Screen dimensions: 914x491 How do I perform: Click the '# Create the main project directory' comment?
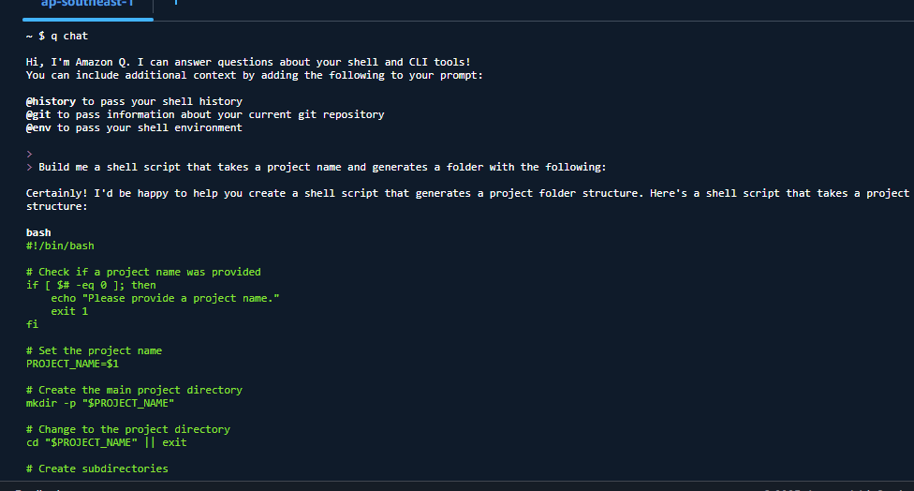click(134, 390)
